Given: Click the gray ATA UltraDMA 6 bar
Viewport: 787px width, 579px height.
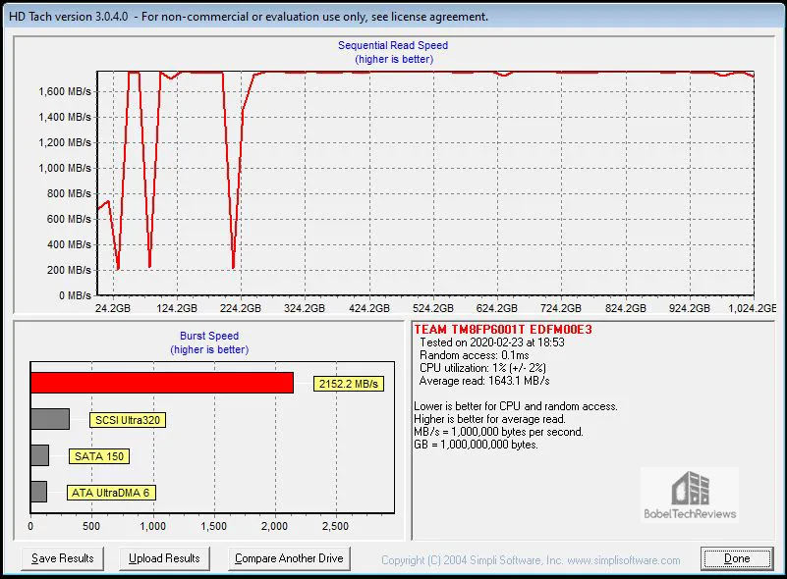Looking at the screenshot, I should click(38, 492).
